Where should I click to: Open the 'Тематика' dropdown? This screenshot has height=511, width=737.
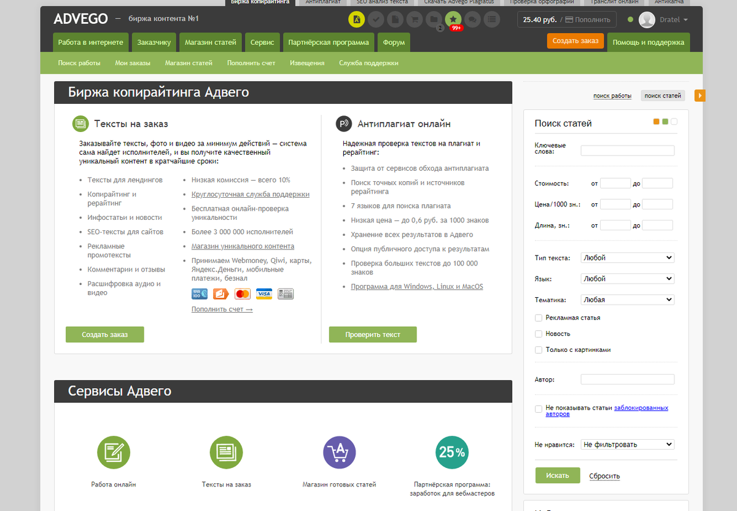628,300
